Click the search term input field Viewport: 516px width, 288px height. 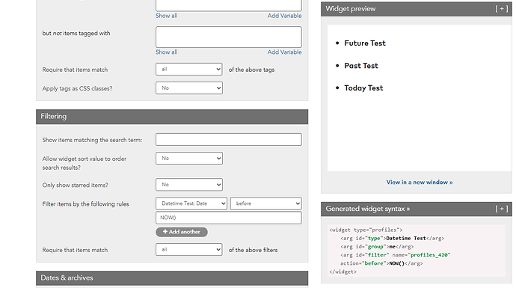229,140
